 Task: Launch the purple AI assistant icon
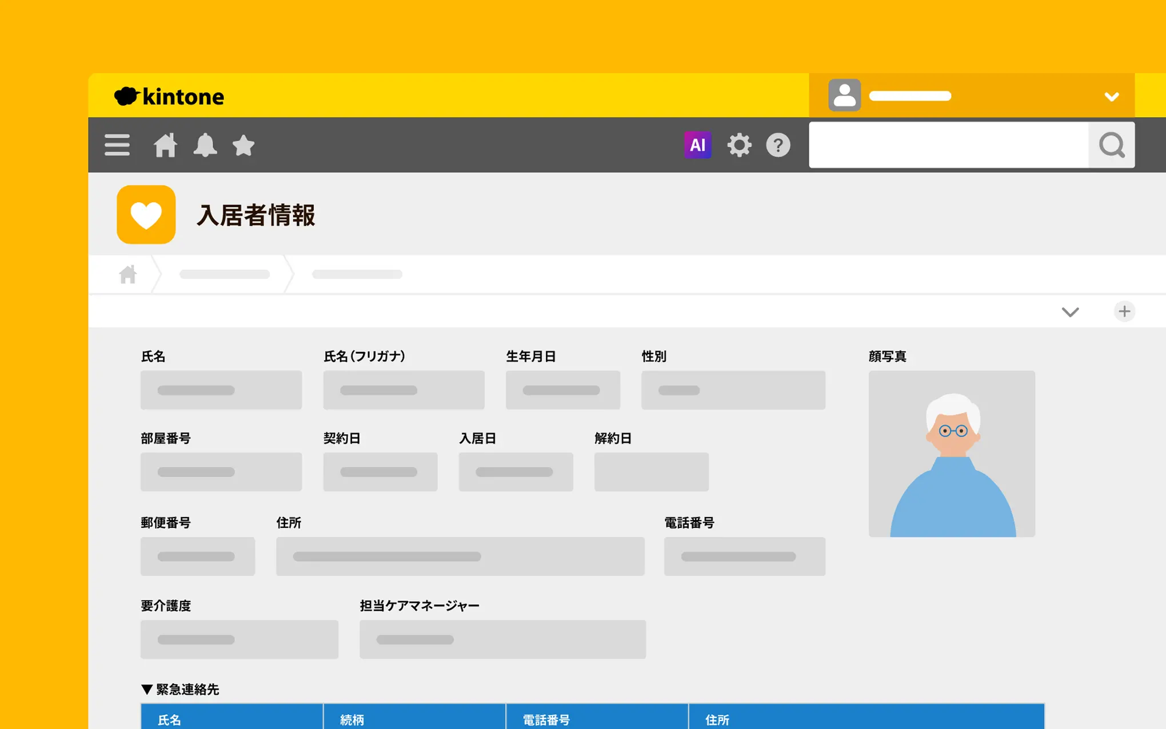point(697,145)
